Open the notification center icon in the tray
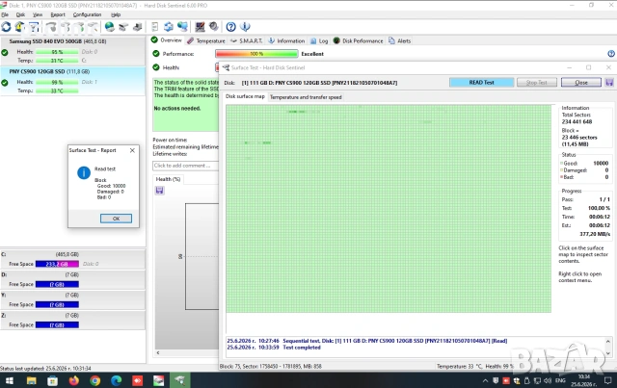 coord(607,380)
